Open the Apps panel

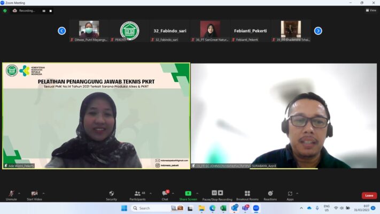tap(290, 194)
